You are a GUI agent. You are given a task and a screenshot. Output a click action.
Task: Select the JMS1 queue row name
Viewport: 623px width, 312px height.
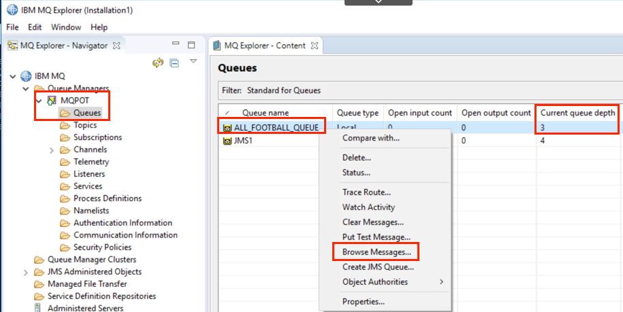[243, 141]
